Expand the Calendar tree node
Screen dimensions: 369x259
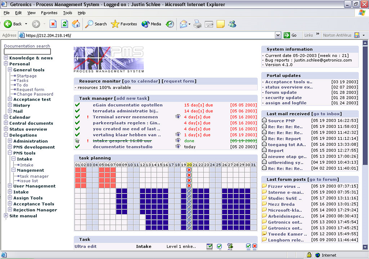(6, 117)
